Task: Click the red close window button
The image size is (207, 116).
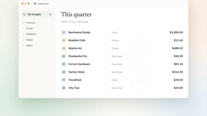Action: pyautogui.click(x=22, y=4)
